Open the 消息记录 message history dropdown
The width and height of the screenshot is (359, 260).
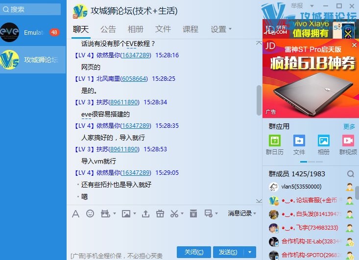[242, 213]
